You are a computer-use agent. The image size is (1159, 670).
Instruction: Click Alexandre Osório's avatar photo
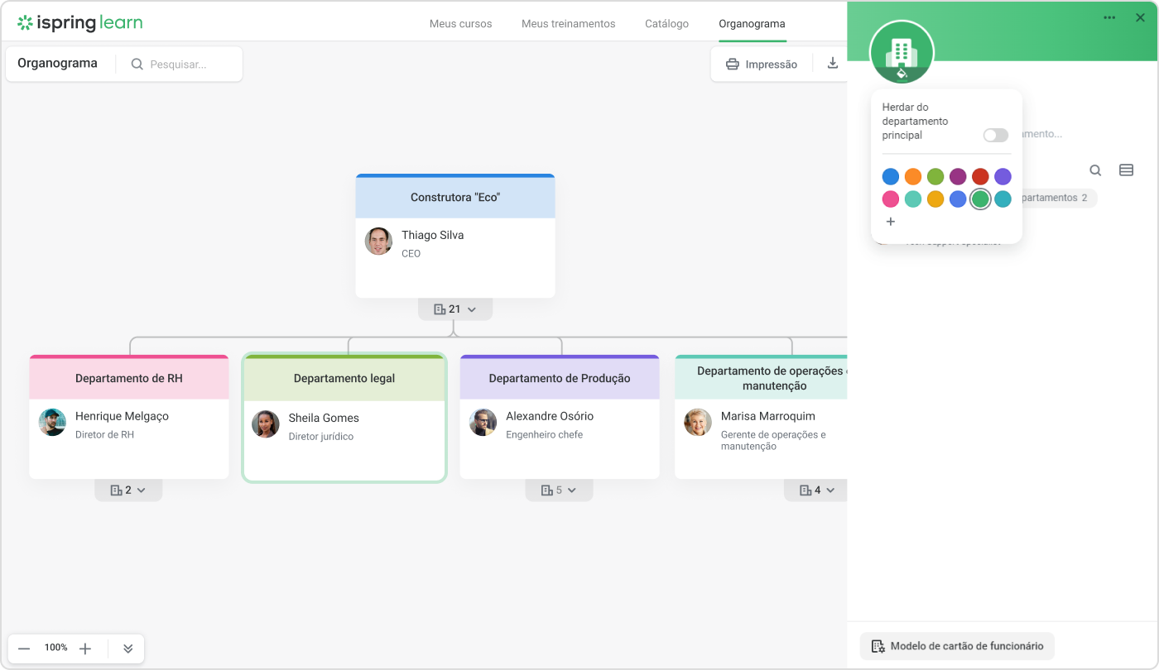483,422
